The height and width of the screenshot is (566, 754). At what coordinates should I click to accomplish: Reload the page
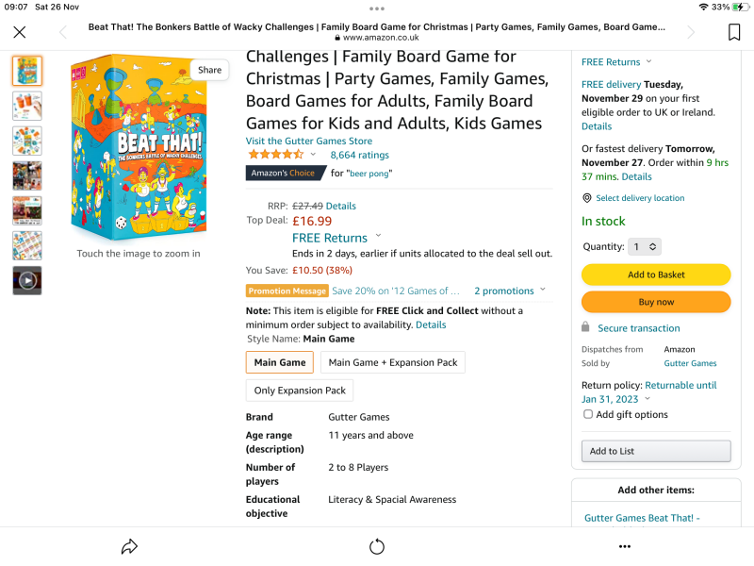click(x=376, y=545)
